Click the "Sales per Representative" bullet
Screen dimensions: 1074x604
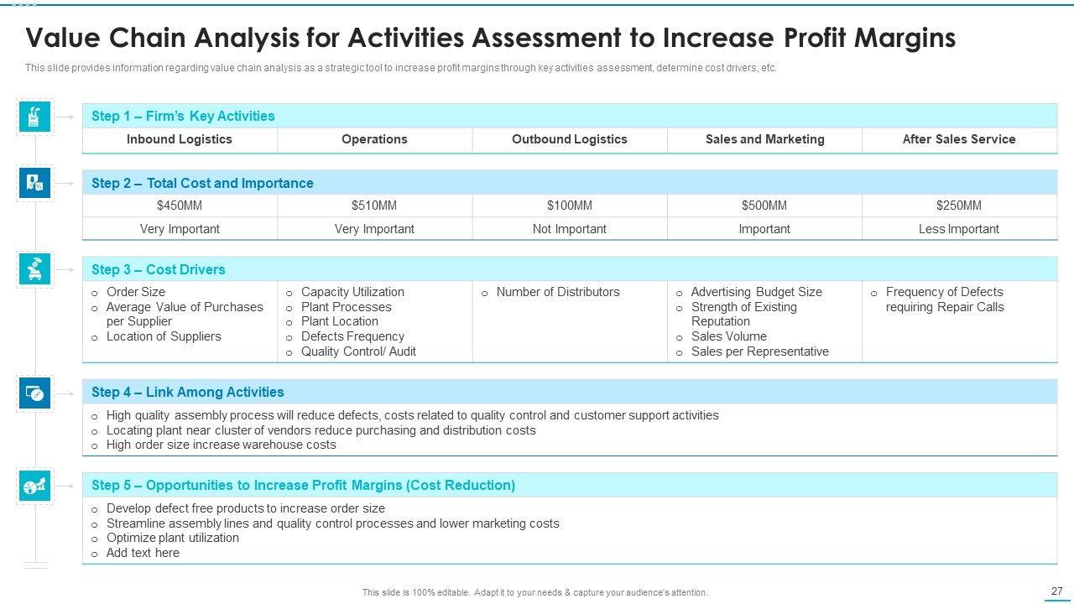pos(760,351)
